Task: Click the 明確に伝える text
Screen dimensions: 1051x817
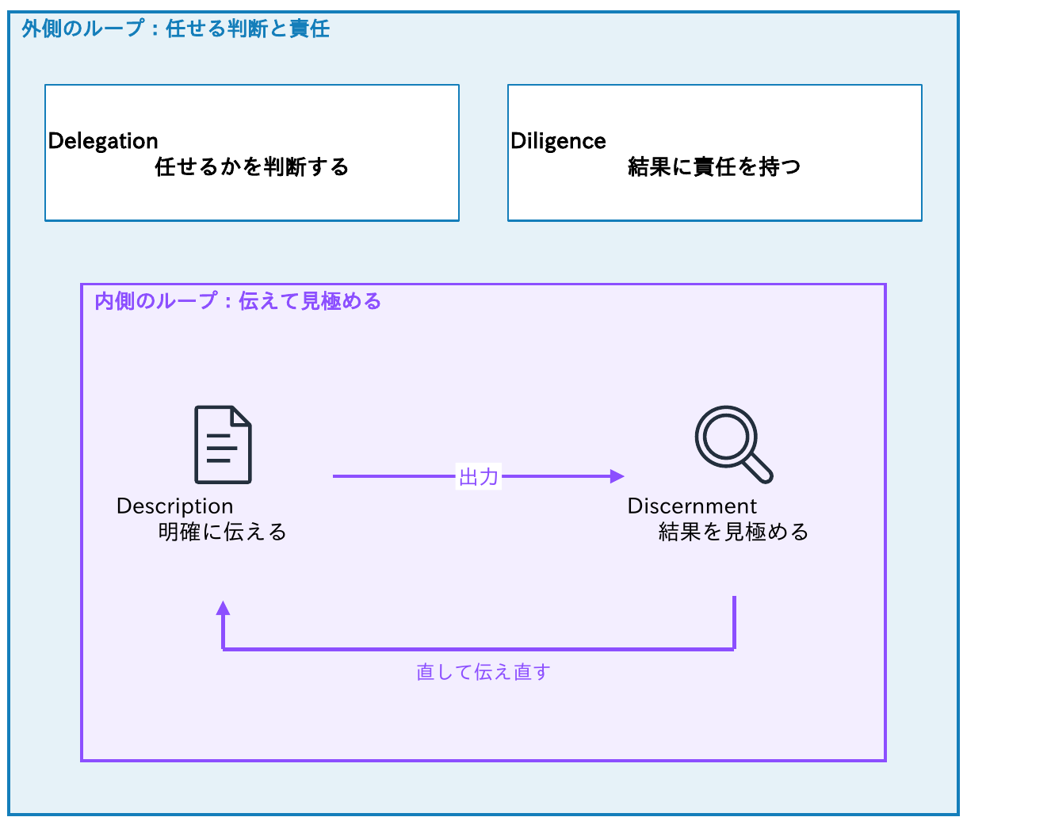Action: (223, 532)
